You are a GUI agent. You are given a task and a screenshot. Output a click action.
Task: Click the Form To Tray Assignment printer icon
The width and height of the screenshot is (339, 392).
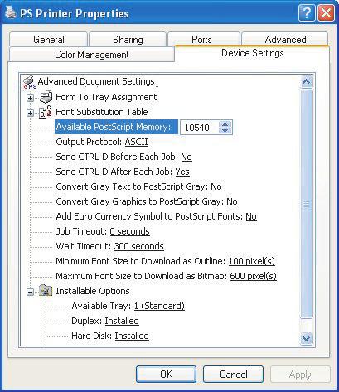pyautogui.click(x=46, y=97)
